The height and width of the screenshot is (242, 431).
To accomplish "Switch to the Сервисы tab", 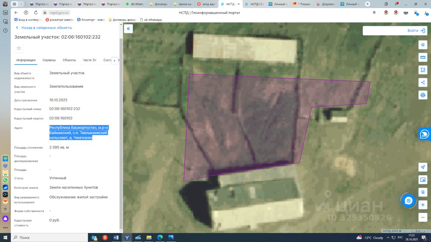I will (x=49, y=60).
